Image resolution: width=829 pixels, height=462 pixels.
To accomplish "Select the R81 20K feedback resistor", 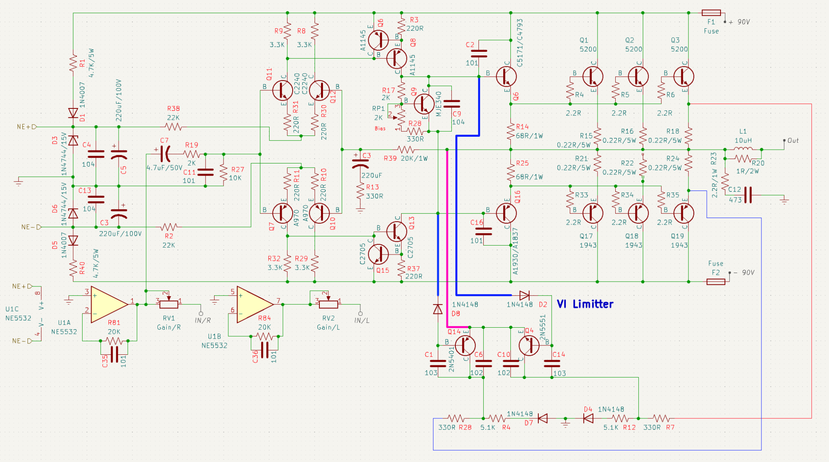I will [114, 341].
